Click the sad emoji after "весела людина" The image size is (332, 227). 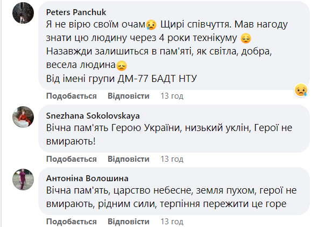[122, 66]
